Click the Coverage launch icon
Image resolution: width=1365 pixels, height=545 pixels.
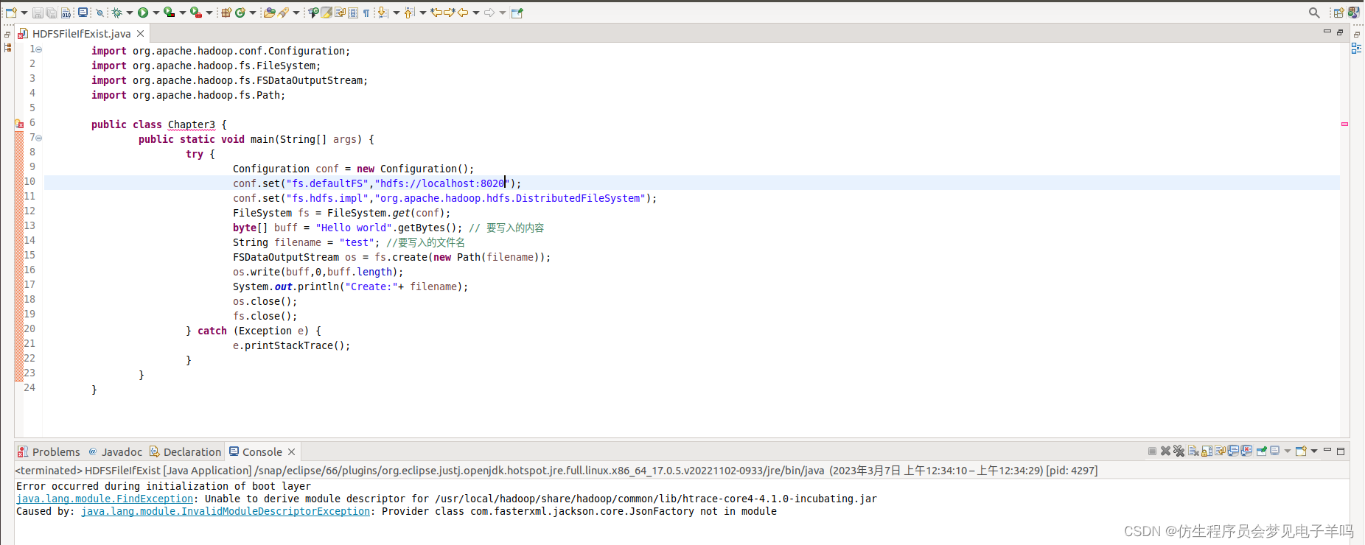click(169, 13)
